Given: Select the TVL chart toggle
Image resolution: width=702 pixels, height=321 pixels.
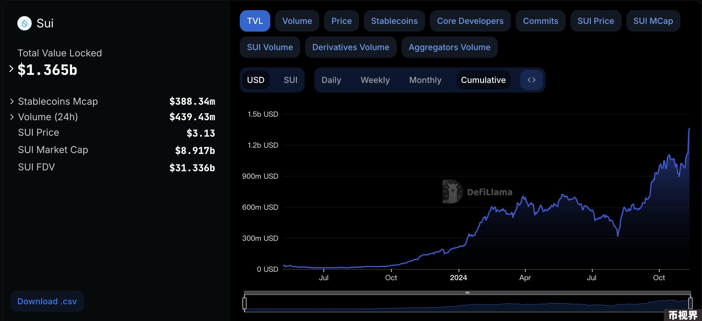Looking at the screenshot, I should [255, 21].
